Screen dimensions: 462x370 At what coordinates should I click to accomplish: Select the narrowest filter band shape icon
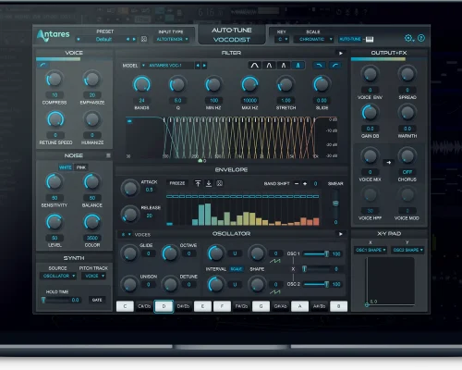298,66
